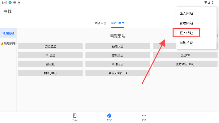Viewport: 219px width, 123px height.
Task: Tap the battery indicator icon
Action: [x=212, y=2]
